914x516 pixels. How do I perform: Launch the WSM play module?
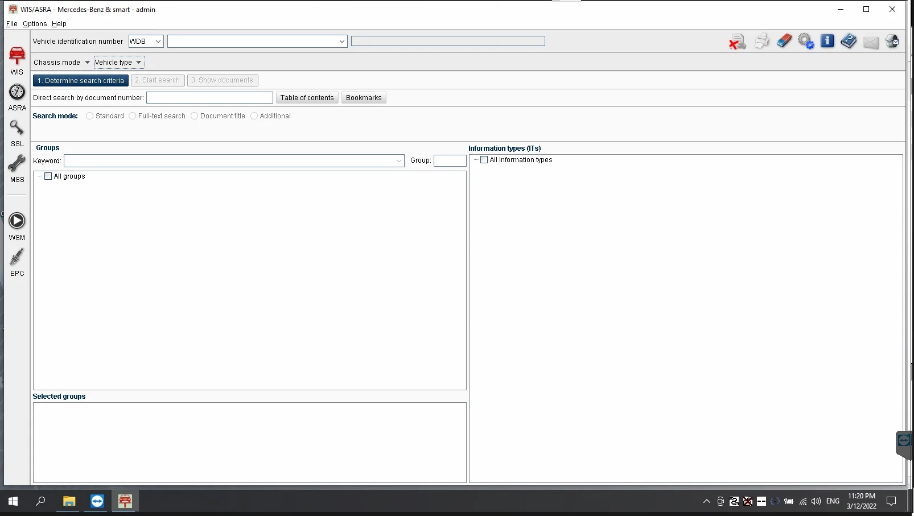[x=17, y=226]
